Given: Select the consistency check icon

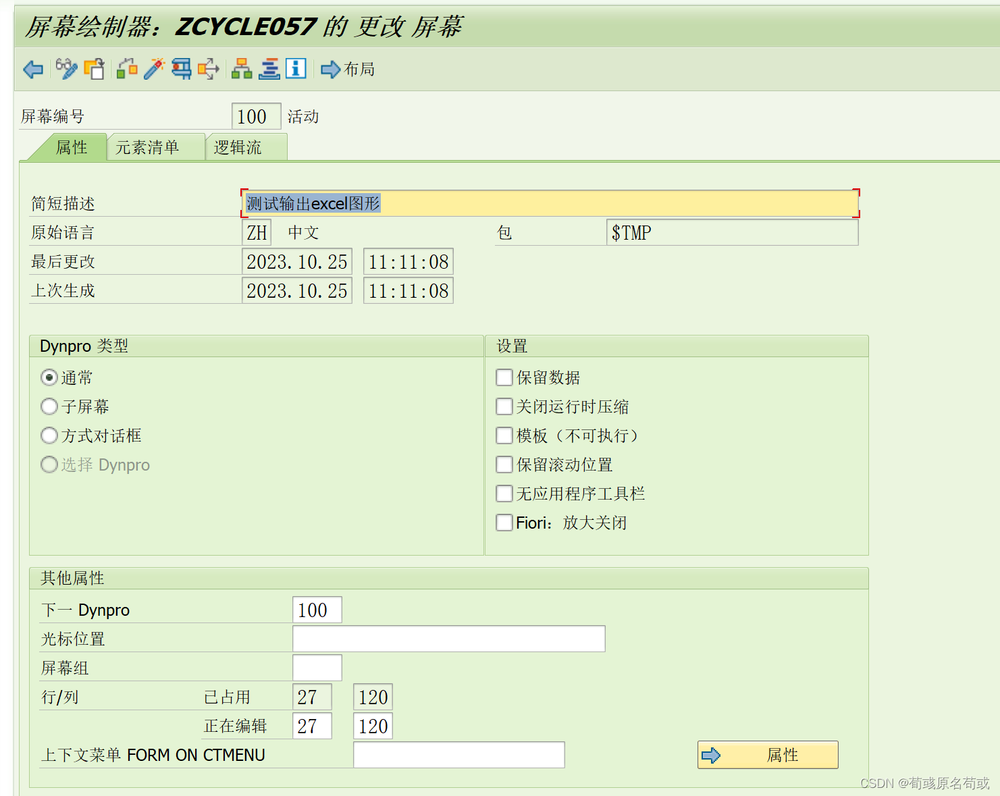Looking at the screenshot, I should point(126,69).
